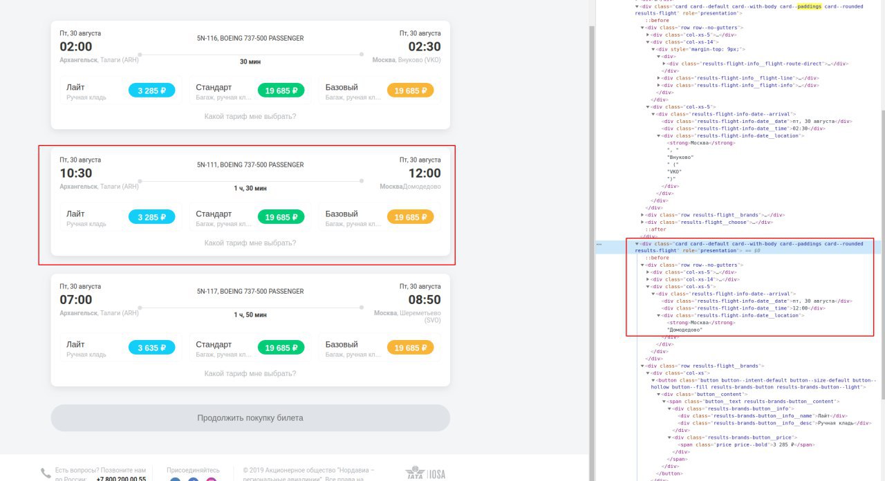The width and height of the screenshot is (885, 481).
Task: Click the '1 ч, 50 мин' duration text
Action: [x=250, y=315]
